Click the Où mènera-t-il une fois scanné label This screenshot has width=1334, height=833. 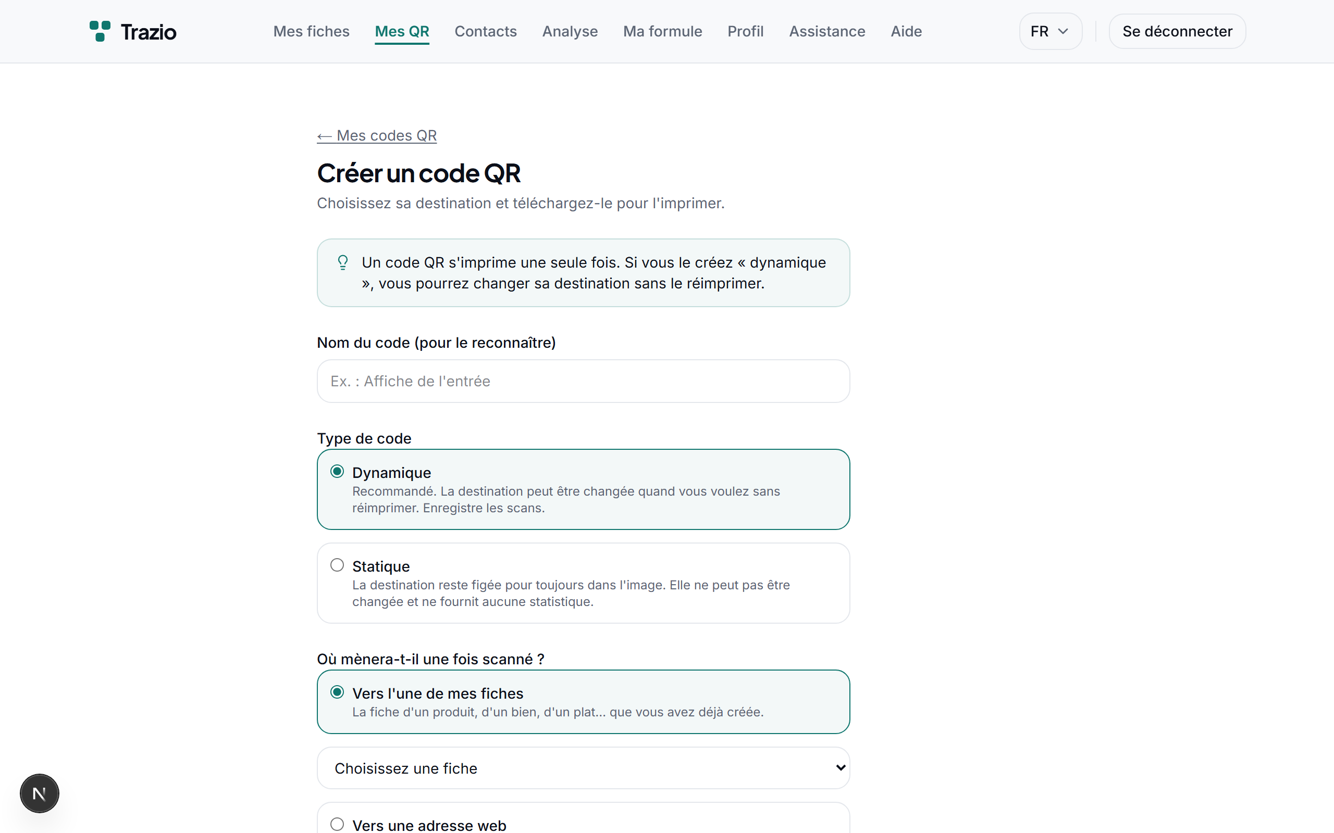tap(430, 659)
